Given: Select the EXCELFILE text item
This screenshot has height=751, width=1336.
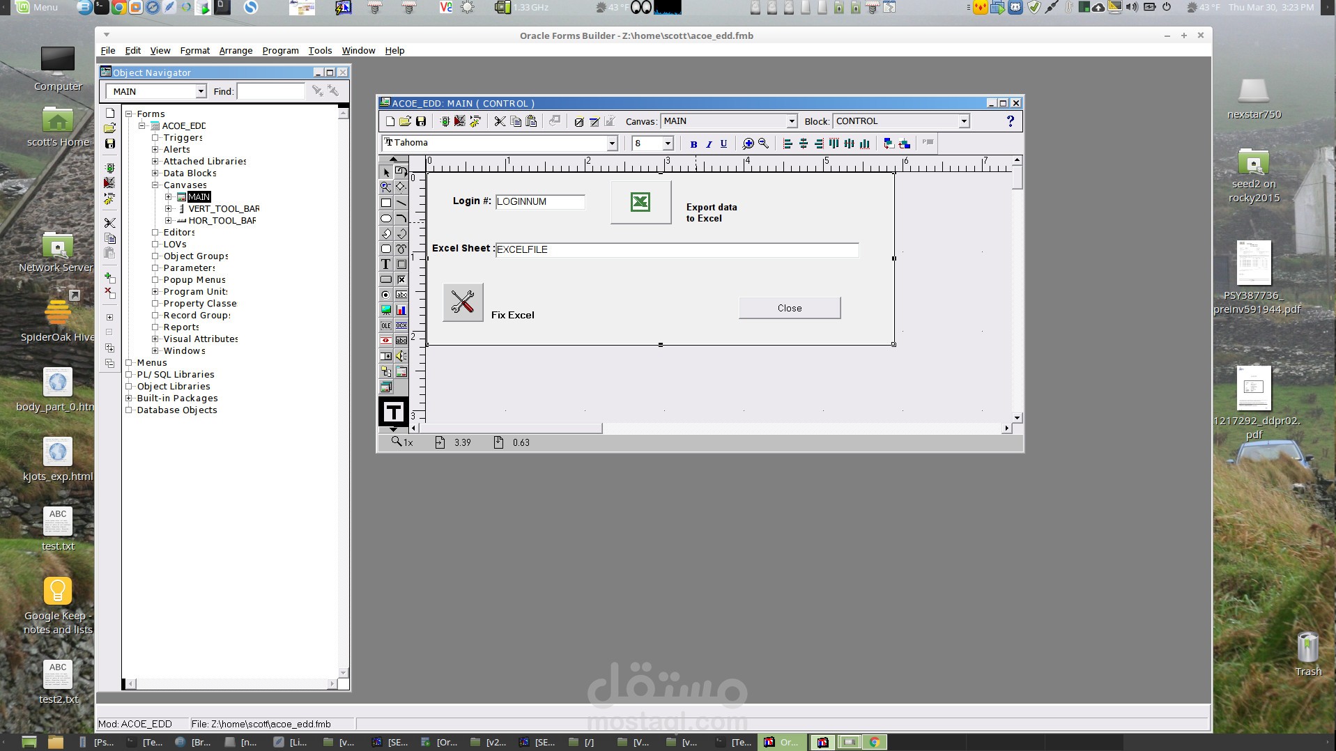Looking at the screenshot, I should 677,249.
